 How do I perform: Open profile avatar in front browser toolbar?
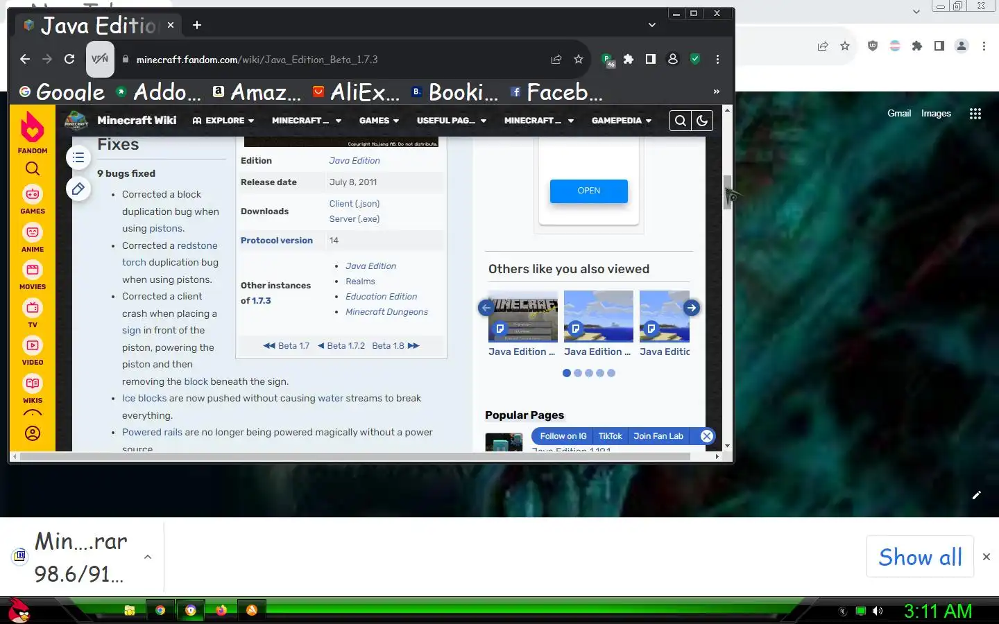click(673, 60)
